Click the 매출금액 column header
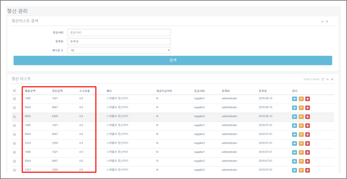This screenshot has width=347, height=179. (x=30, y=91)
